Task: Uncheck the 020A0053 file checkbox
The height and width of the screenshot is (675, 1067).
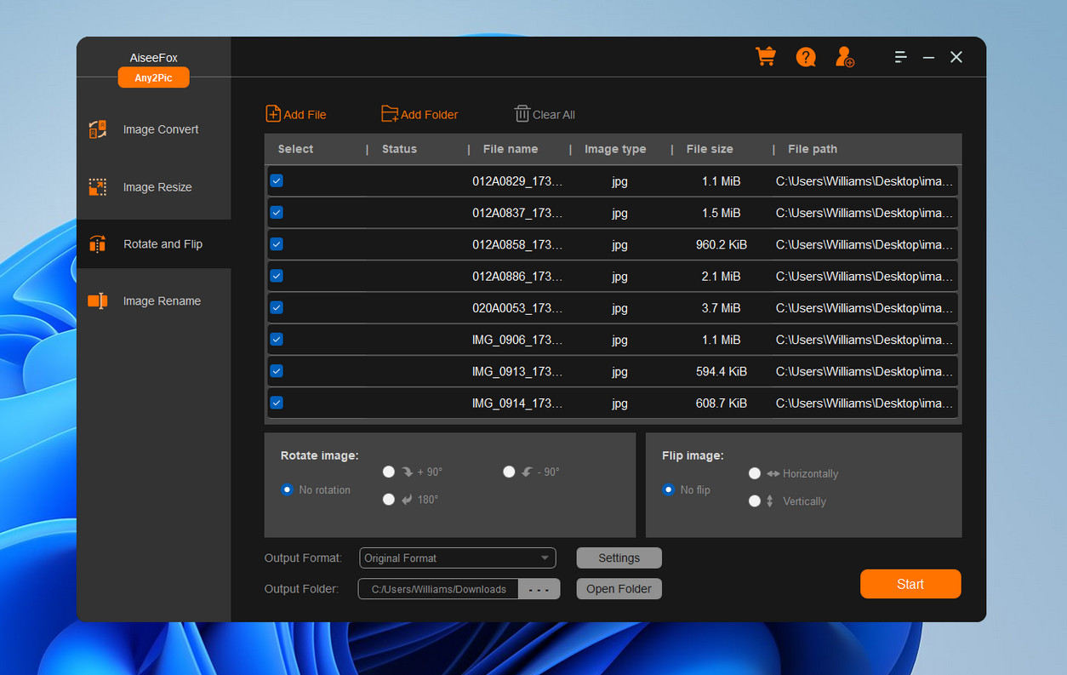Action: tap(277, 307)
